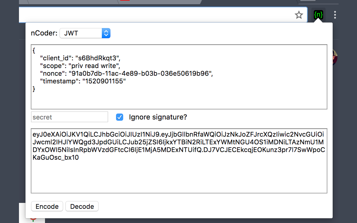Screen dimensions: 357x223
Task: Click the nCoder {n} extension icon
Action: [x=318, y=15]
